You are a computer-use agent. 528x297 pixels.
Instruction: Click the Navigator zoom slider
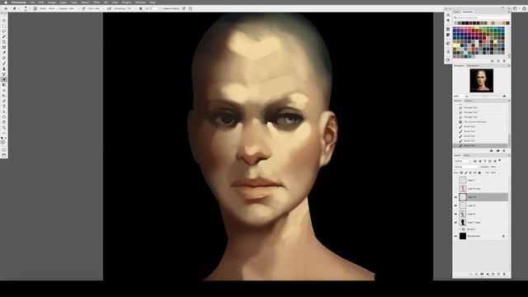point(485,96)
